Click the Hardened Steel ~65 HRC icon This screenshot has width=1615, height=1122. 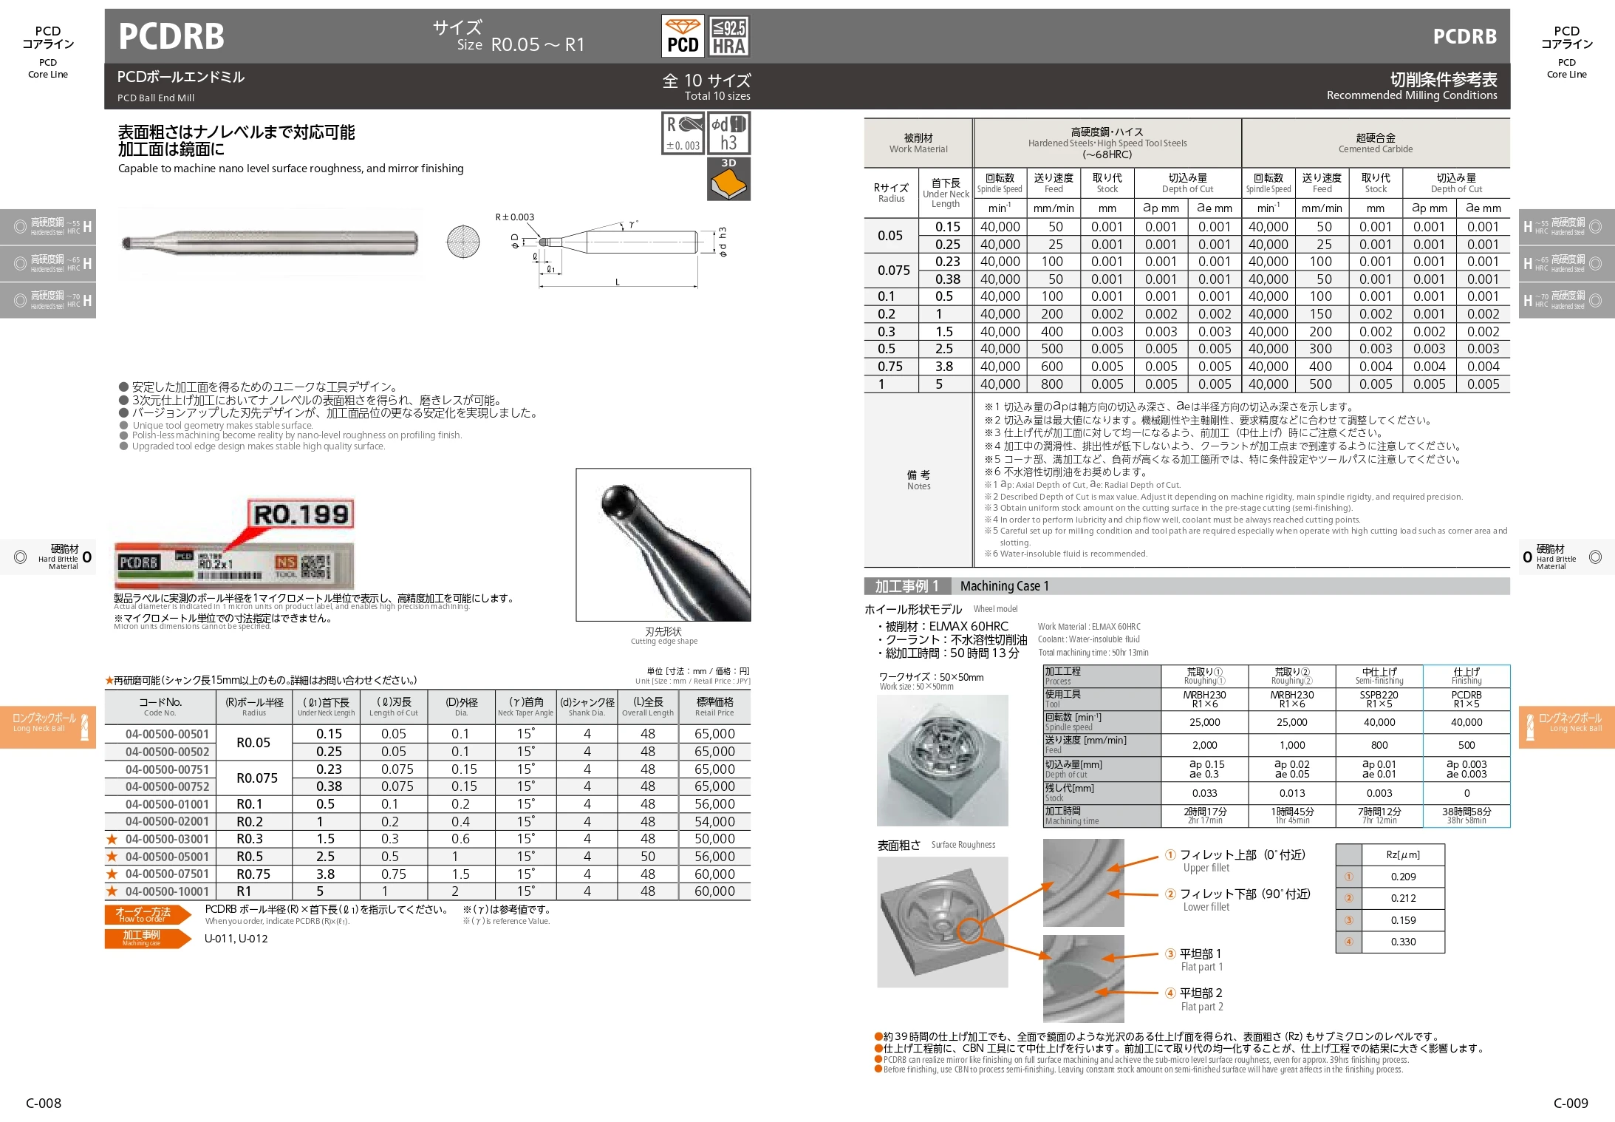48,263
